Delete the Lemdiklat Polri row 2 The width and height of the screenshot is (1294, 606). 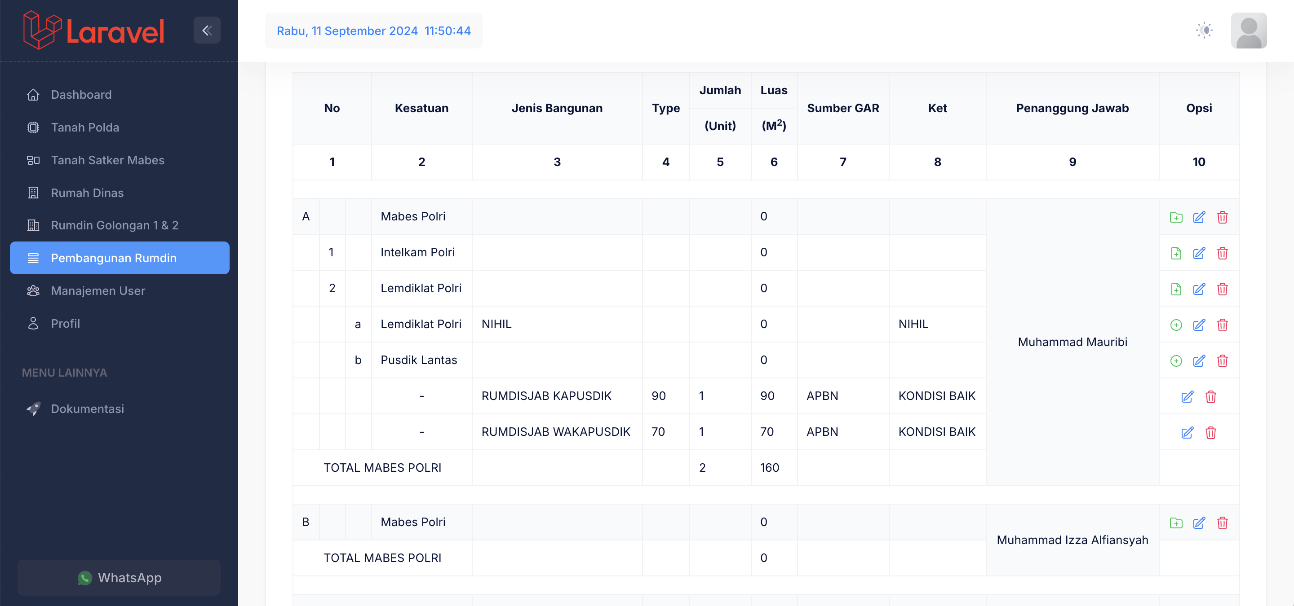point(1222,290)
